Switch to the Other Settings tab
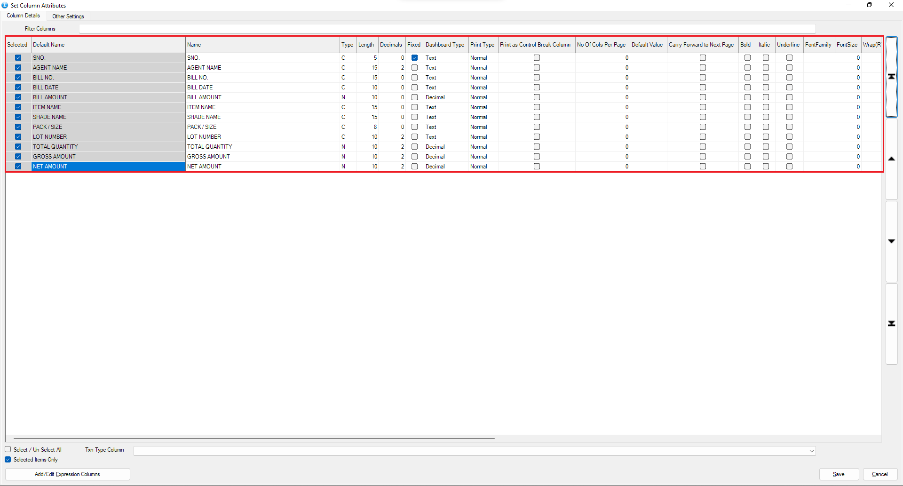This screenshot has height=486, width=903. point(68,16)
